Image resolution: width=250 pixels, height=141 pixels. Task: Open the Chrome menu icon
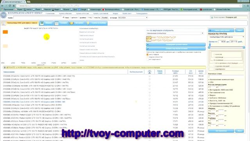pyautogui.click(x=248, y=6)
